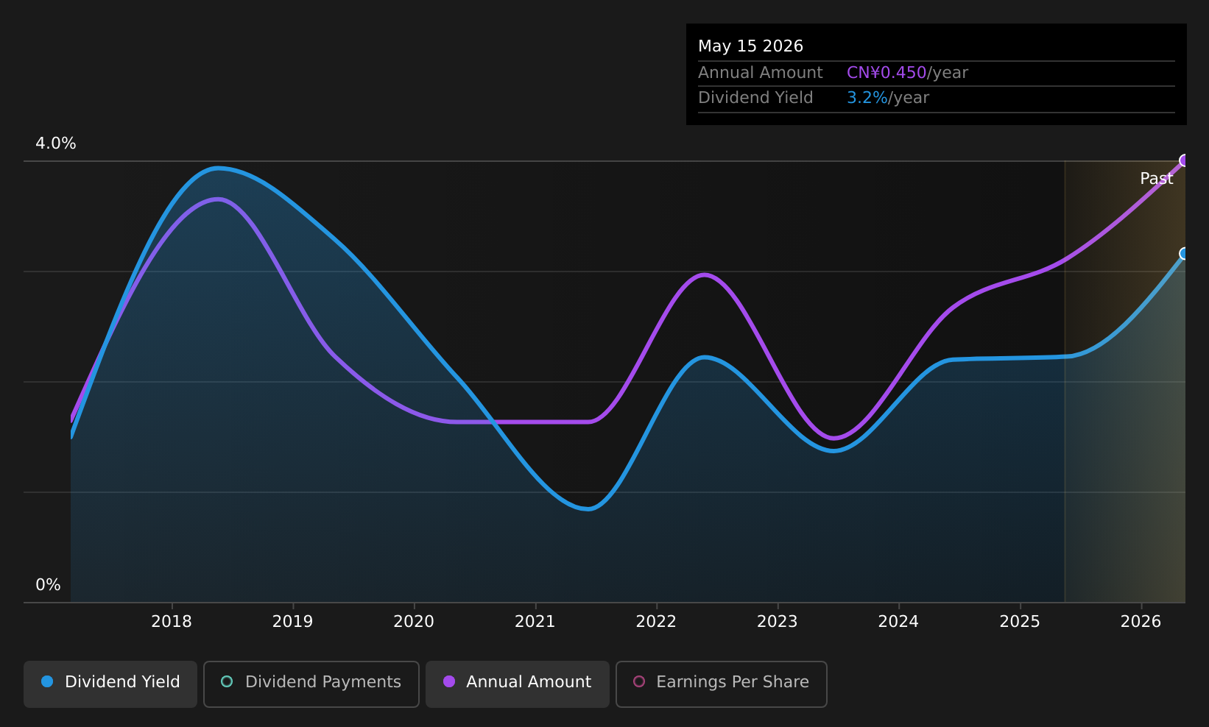The width and height of the screenshot is (1209, 727).
Task: Select the 2018 x-axis label
Action: point(172,622)
